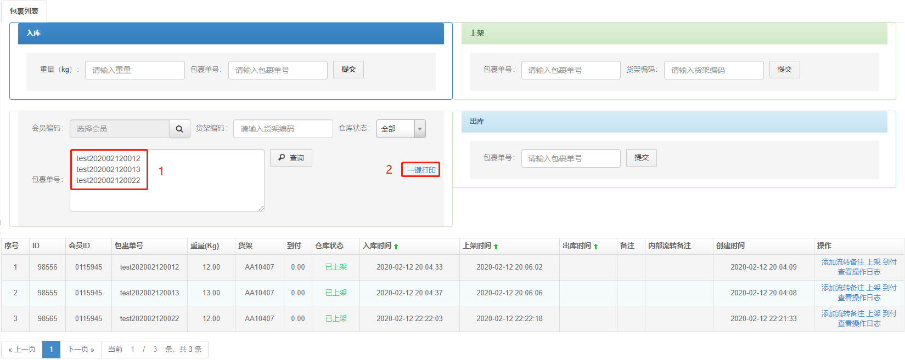The image size is (905, 360).
Task: Click 已上架 status in row 98565
Action: (x=336, y=319)
